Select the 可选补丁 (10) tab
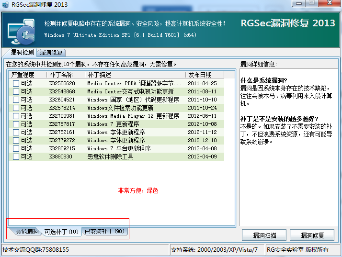The image size is (342, 257). tap(61, 232)
